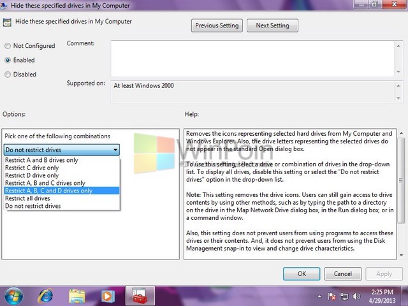Image resolution: width=408 pixels, height=306 pixels.
Task: Choose 'Restrict A, B and C drives only'
Action: point(62,183)
